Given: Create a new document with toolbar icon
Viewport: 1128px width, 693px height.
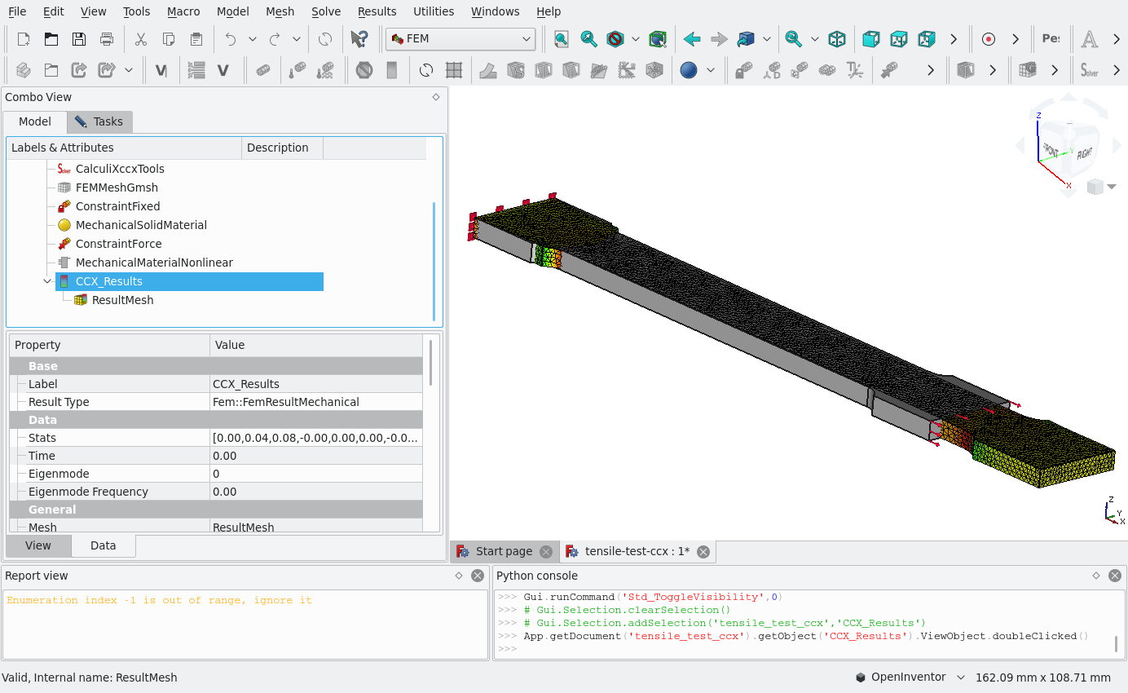Looking at the screenshot, I should 24,38.
